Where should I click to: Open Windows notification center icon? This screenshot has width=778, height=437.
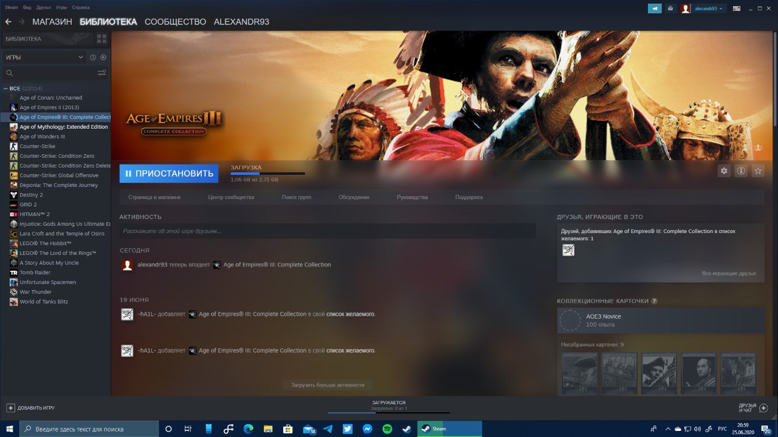click(766, 429)
